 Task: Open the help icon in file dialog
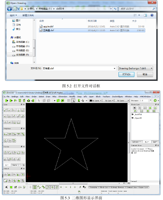[x=152, y=15]
